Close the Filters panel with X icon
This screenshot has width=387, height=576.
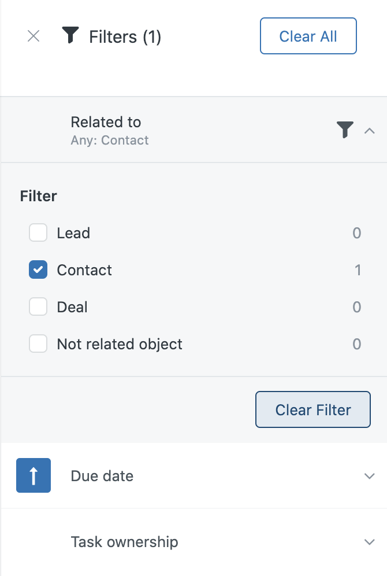point(34,36)
